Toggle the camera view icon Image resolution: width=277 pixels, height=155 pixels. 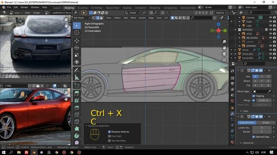(224, 54)
